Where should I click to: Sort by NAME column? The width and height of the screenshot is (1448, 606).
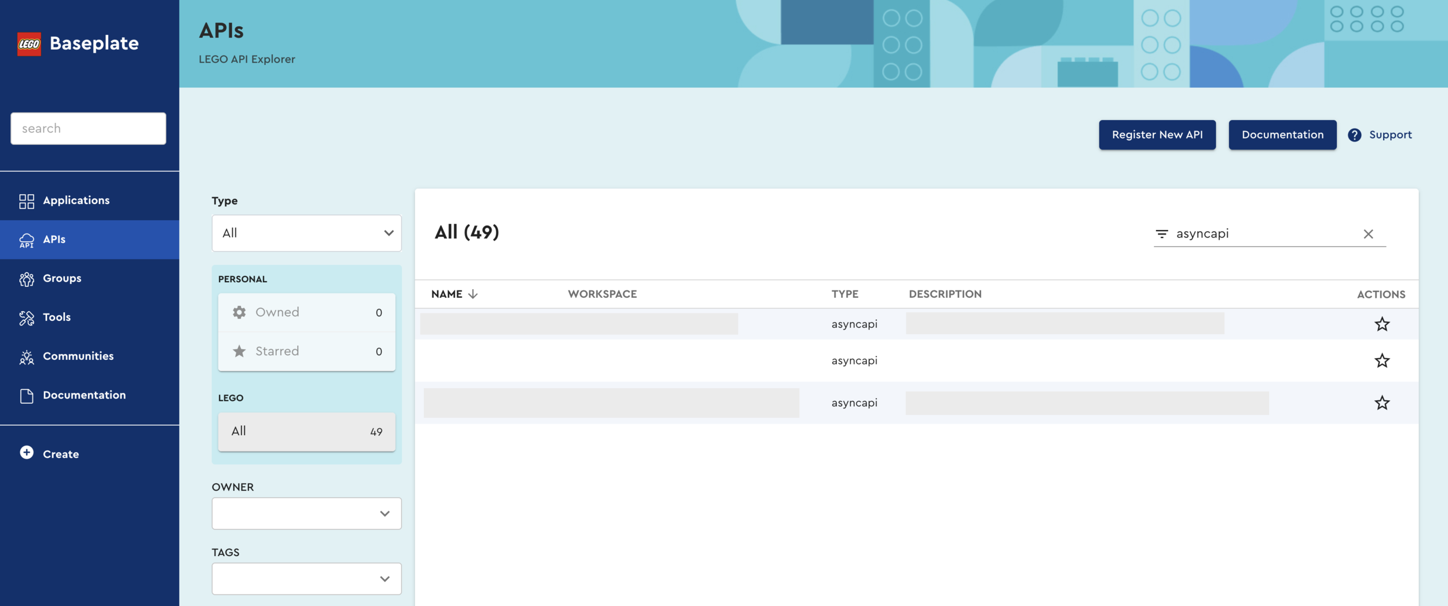coord(447,294)
